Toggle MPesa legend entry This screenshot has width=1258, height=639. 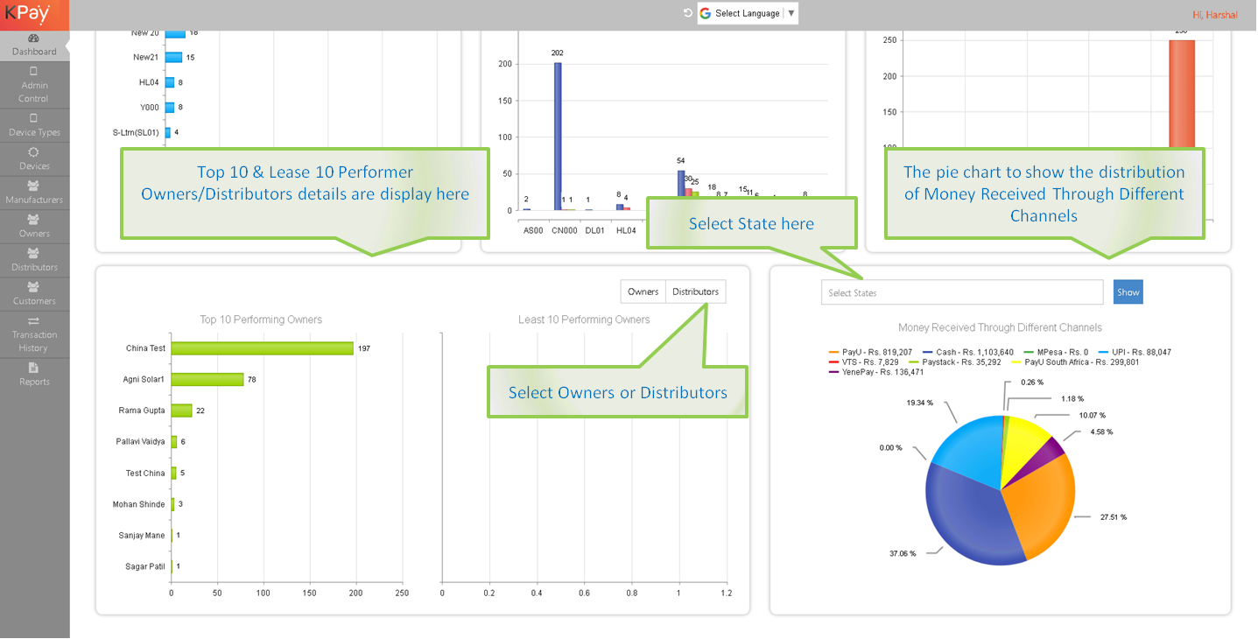click(x=1056, y=352)
